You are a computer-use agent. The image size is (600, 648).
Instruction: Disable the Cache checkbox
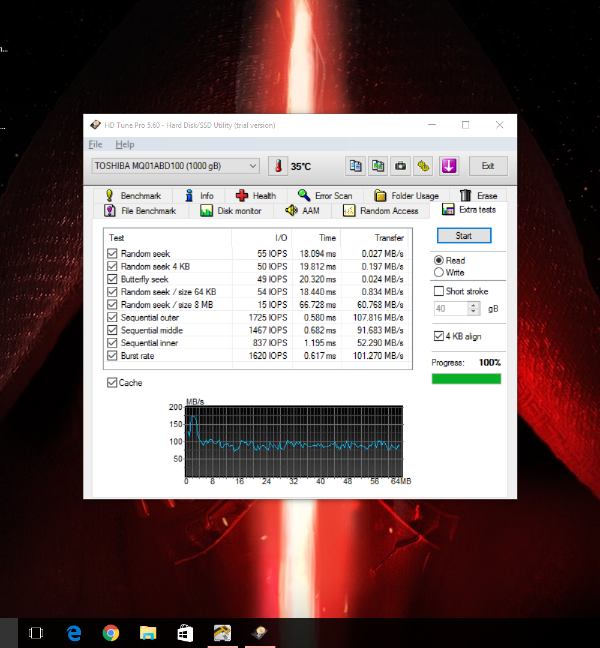(112, 383)
